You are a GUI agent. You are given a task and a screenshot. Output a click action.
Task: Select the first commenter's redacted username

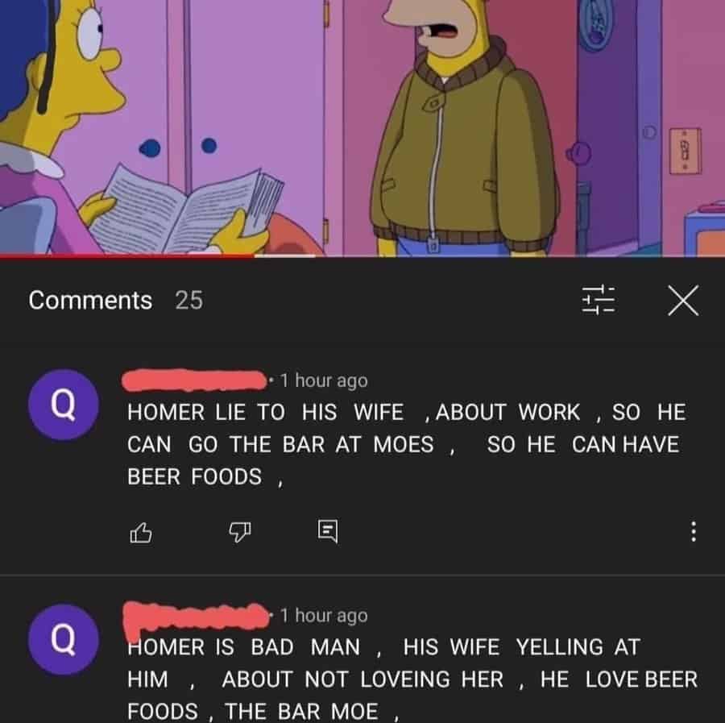[194, 380]
